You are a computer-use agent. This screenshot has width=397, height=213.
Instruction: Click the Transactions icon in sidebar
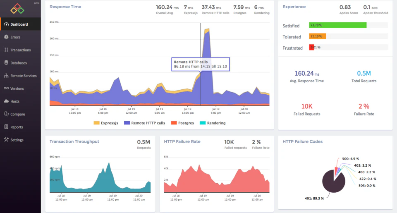(6, 50)
